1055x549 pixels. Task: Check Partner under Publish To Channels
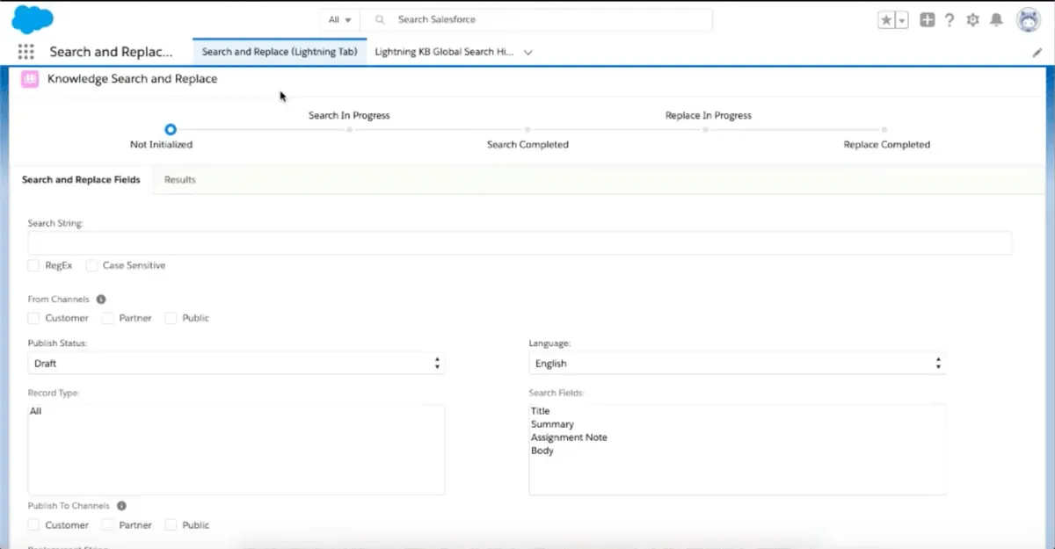[108, 524]
